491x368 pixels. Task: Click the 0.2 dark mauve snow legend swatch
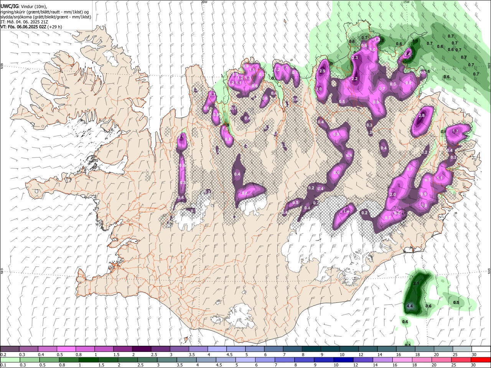coord(10,349)
